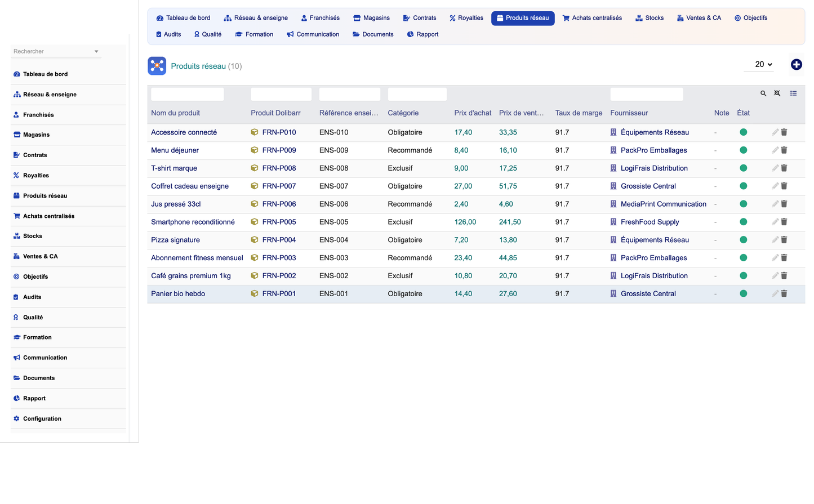814x504 pixels.
Task: Toggle the status dot for Smartphone reconditionné
Action: pos(744,222)
